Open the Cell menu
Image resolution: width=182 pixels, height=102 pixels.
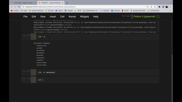(x=62, y=17)
